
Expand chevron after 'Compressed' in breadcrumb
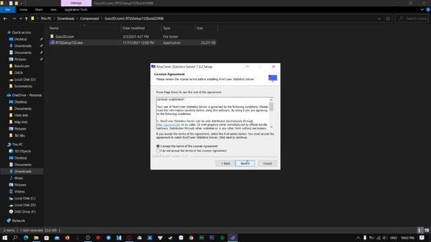click(102, 18)
